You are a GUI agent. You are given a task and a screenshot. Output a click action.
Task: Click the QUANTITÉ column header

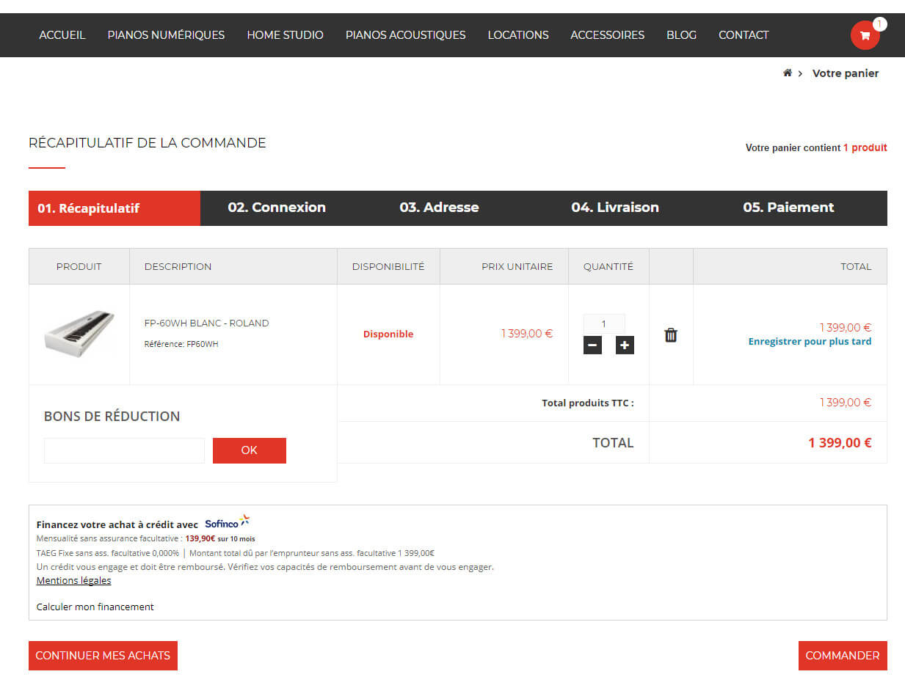point(608,267)
